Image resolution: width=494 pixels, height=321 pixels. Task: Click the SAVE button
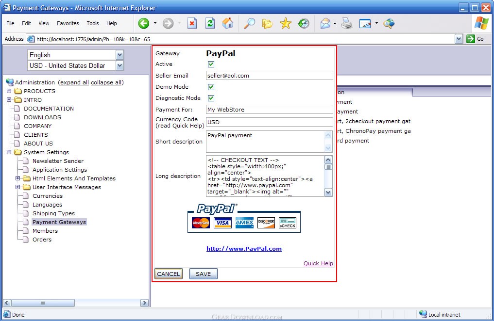(203, 274)
